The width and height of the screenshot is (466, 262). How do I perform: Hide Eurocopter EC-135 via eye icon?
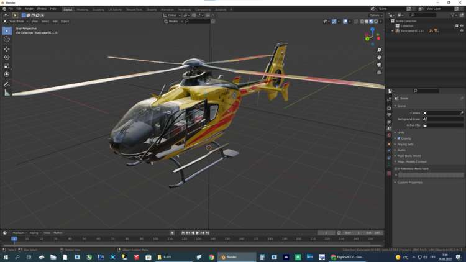pyautogui.click(x=462, y=30)
